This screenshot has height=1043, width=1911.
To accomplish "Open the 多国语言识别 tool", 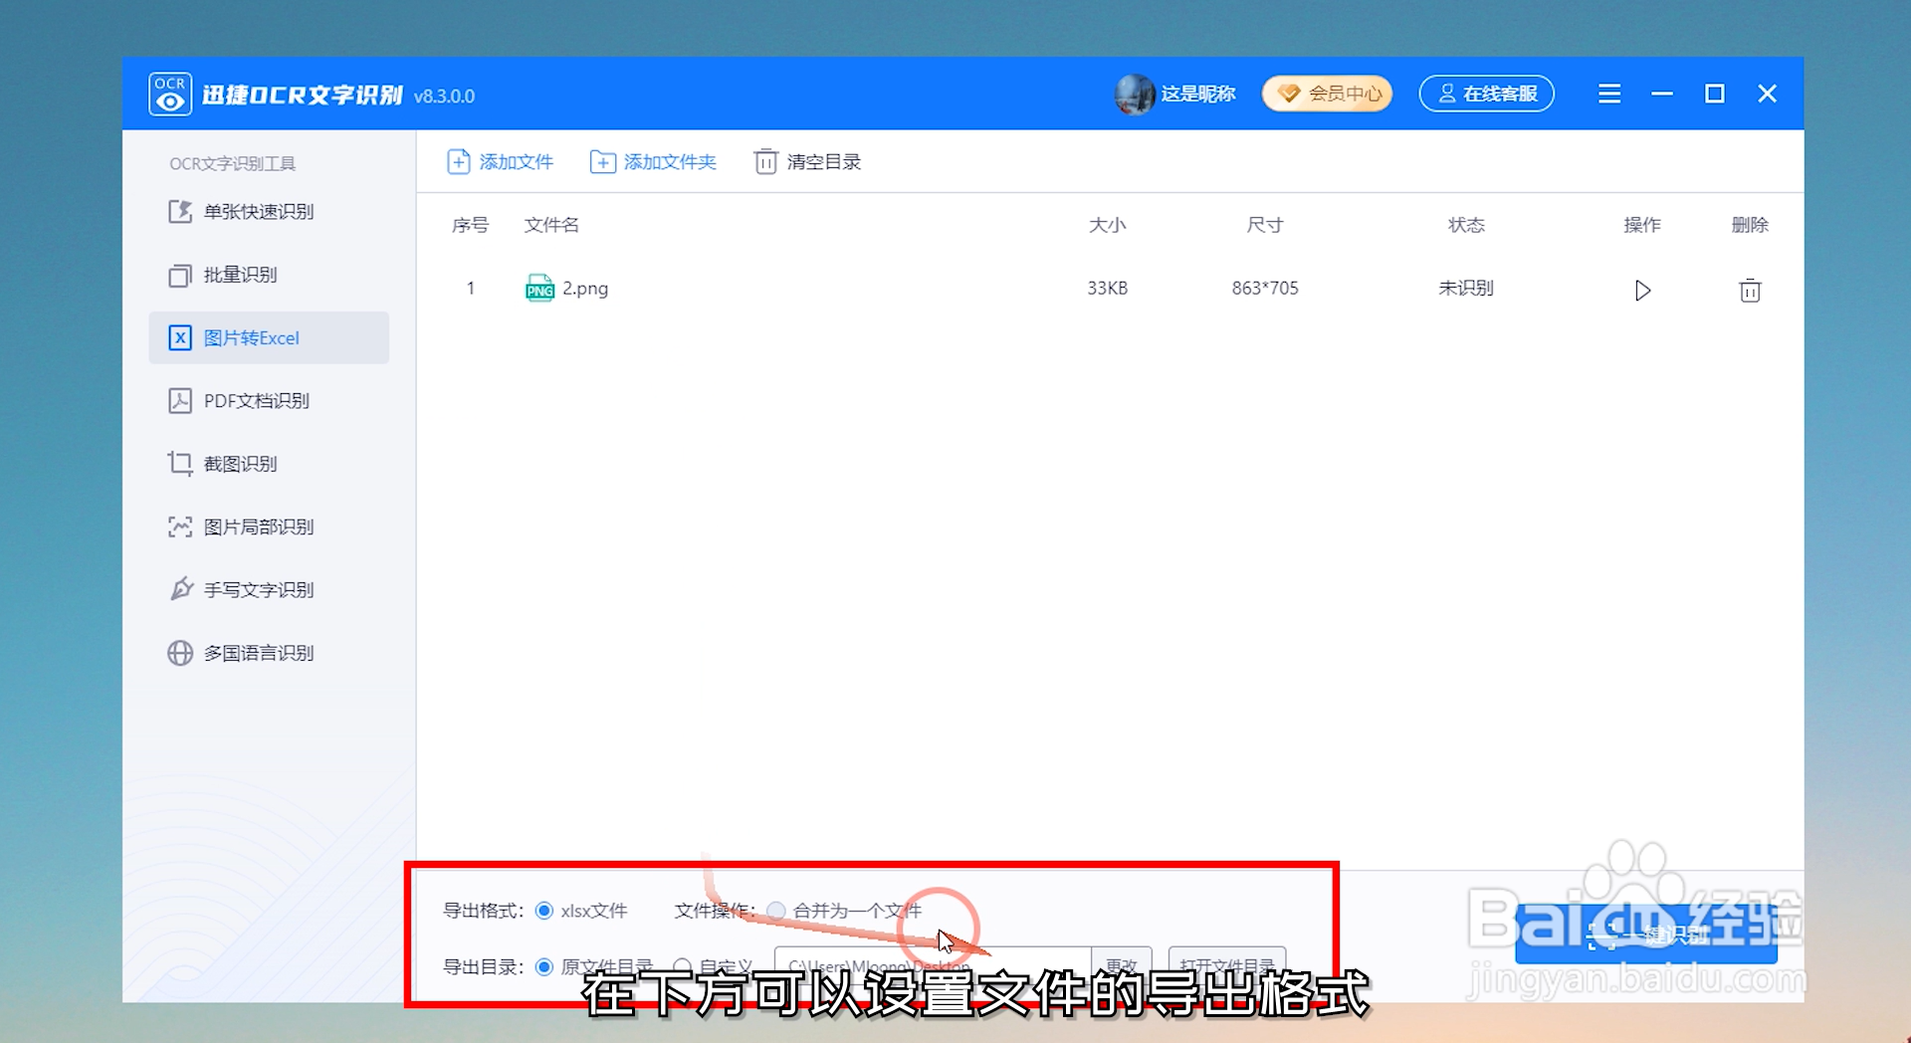I will (x=269, y=653).
